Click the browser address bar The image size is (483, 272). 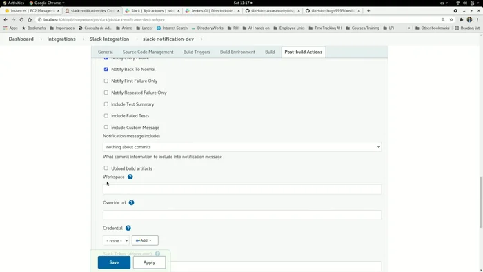[240, 20]
